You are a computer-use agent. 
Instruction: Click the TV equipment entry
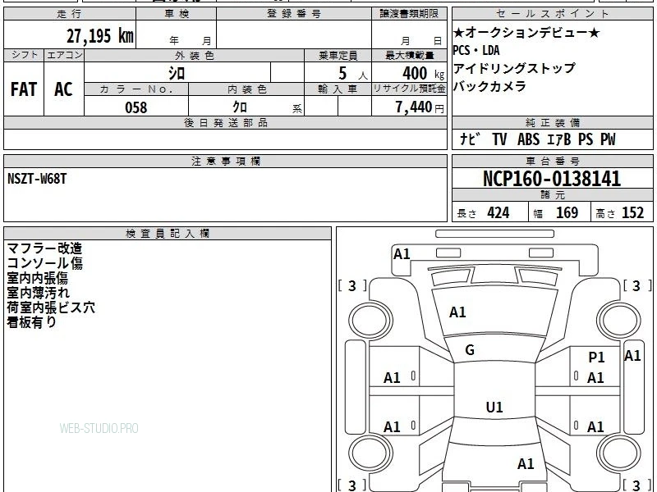click(499, 139)
